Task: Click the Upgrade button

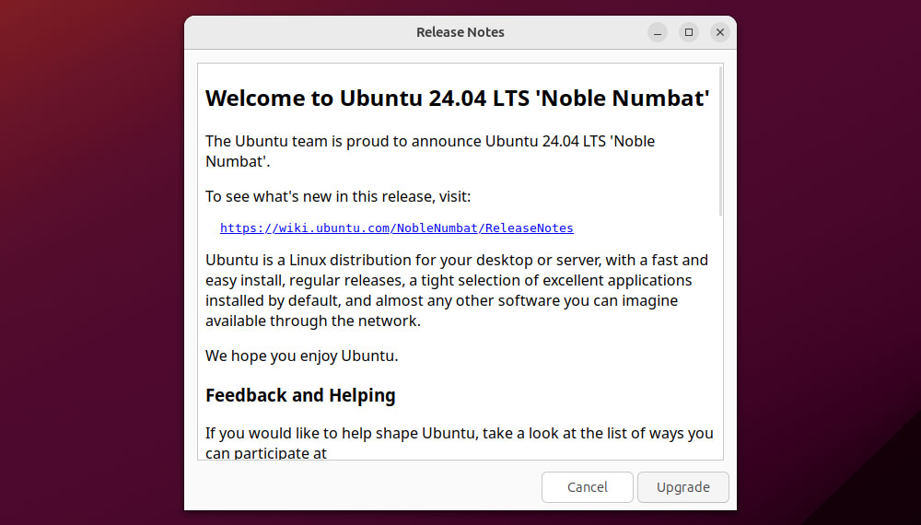Action: click(x=683, y=487)
